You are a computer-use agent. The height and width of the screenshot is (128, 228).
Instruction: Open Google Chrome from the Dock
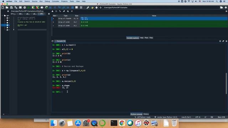[x=122, y=123]
